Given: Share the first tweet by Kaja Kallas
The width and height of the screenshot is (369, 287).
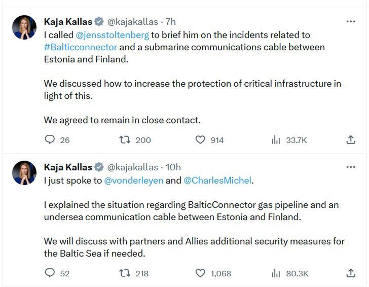Looking at the screenshot, I should point(350,140).
